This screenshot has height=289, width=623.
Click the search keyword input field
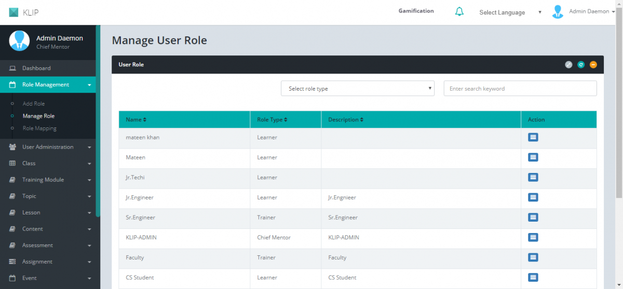(520, 89)
